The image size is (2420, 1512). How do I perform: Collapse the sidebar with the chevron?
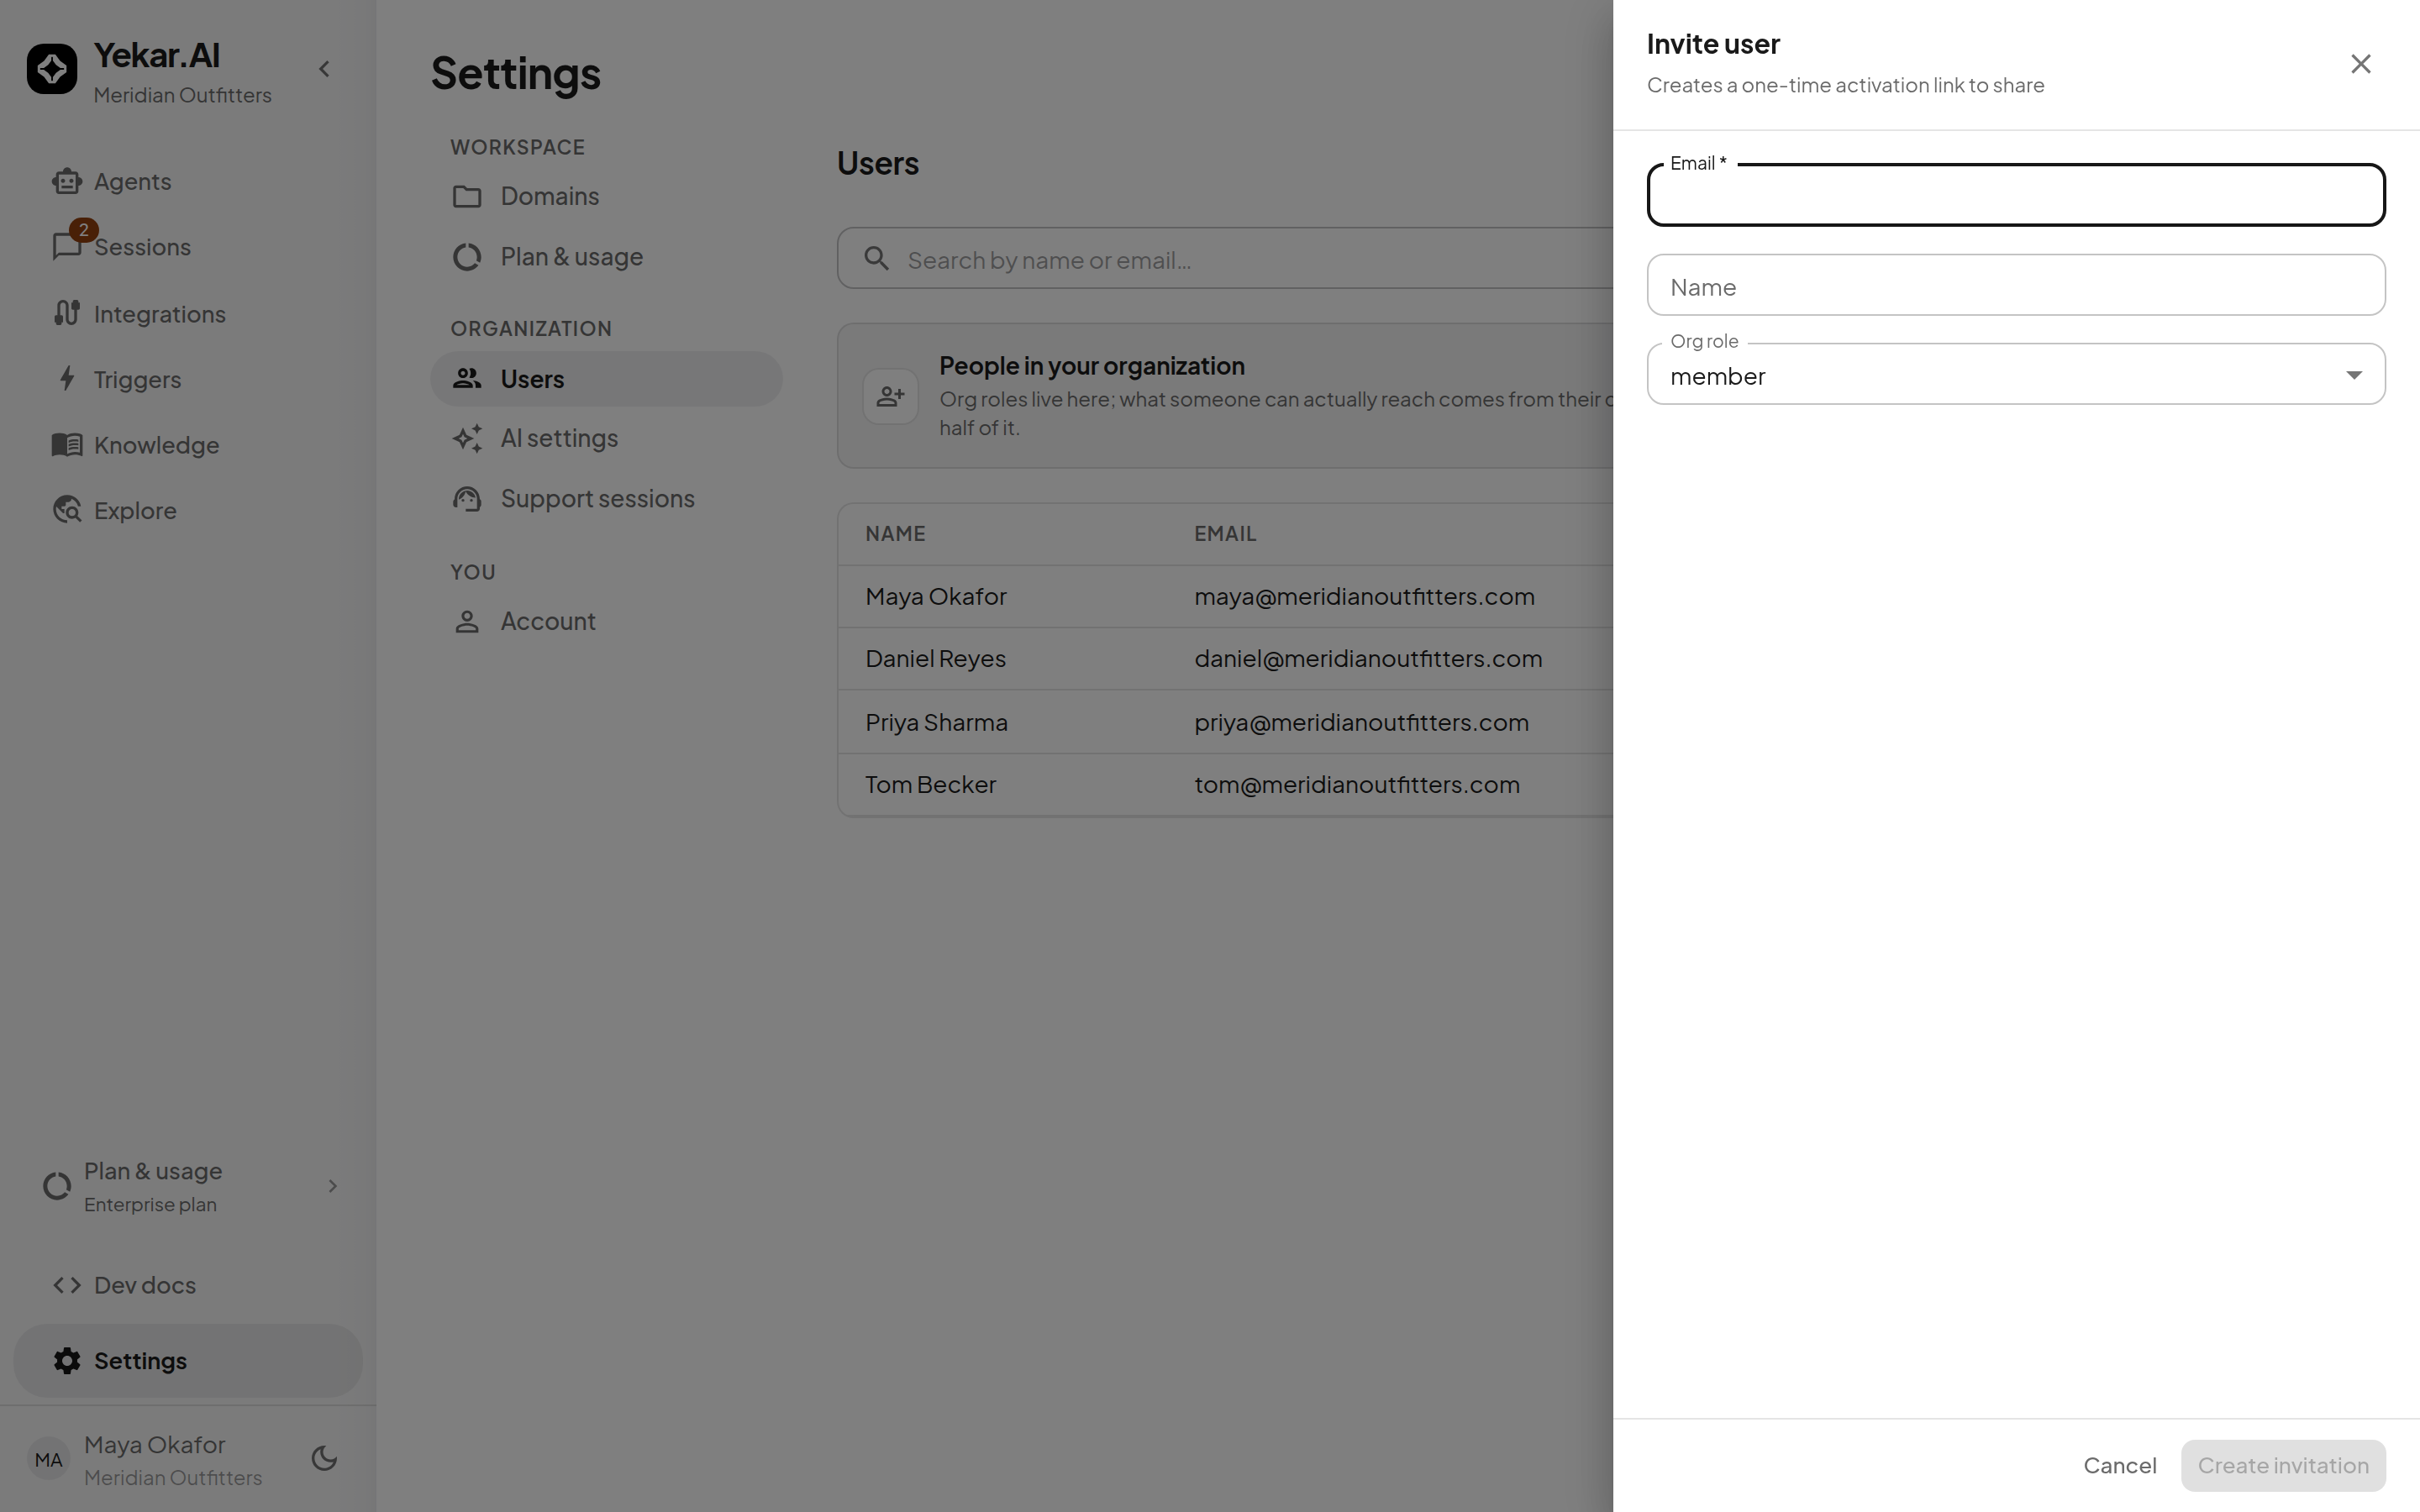tap(324, 69)
